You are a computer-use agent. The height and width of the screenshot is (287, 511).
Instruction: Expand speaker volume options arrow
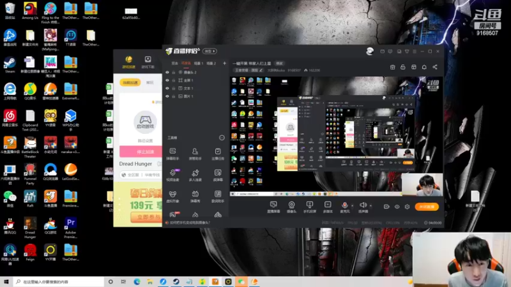tap(370, 205)
